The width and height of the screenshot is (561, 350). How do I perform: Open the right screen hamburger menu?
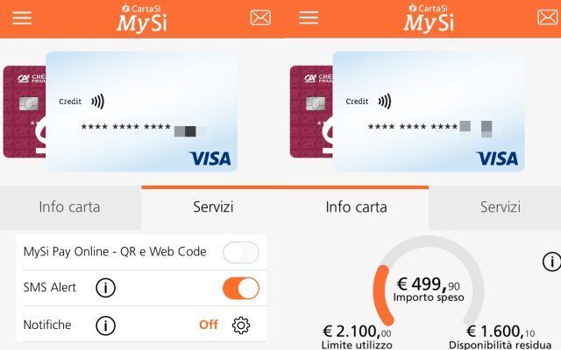coord(309,17)
